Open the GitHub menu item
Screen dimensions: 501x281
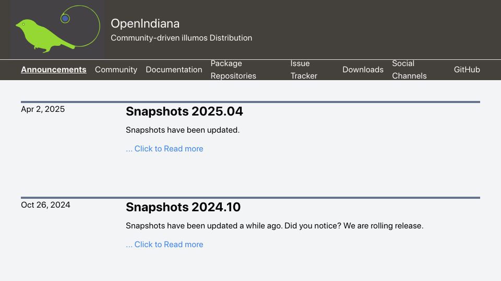(467, 69)
